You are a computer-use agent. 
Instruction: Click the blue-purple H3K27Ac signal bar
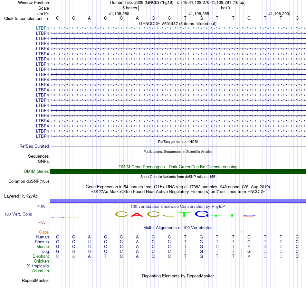[x=178, y=201]
